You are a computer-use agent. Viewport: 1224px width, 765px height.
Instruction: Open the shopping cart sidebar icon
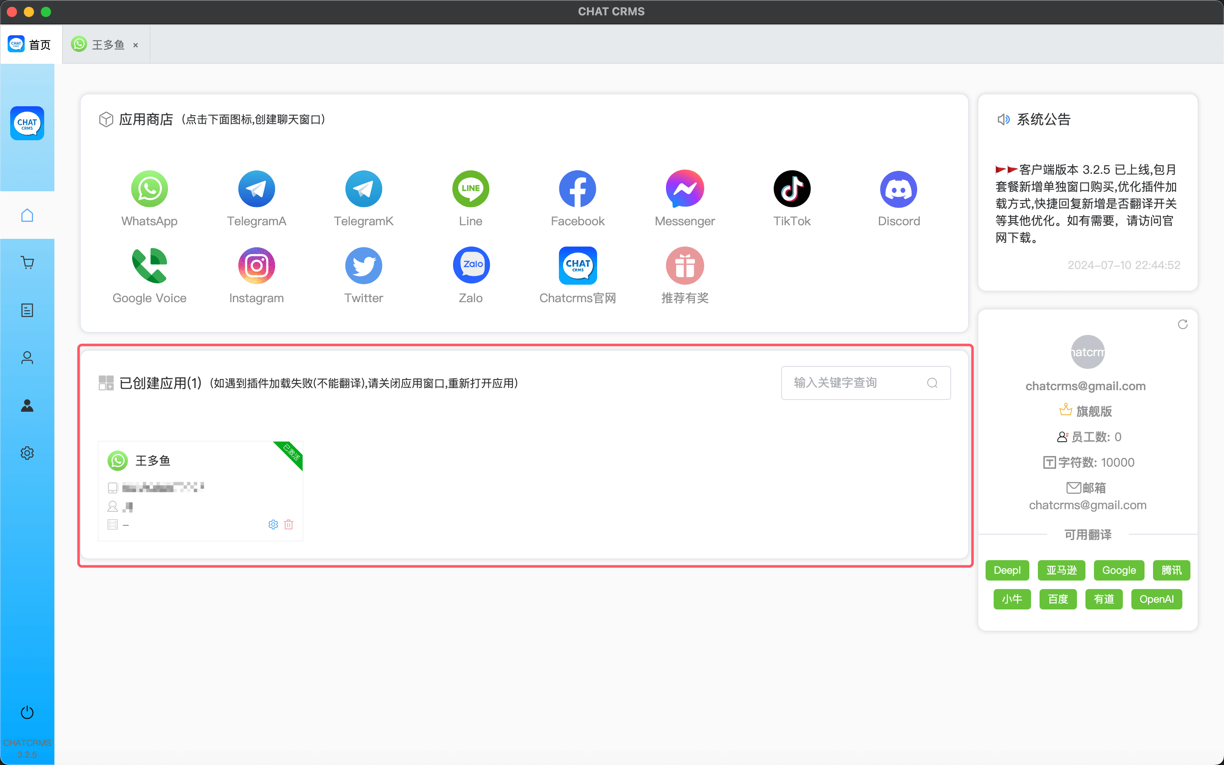(x=27, y=263)
